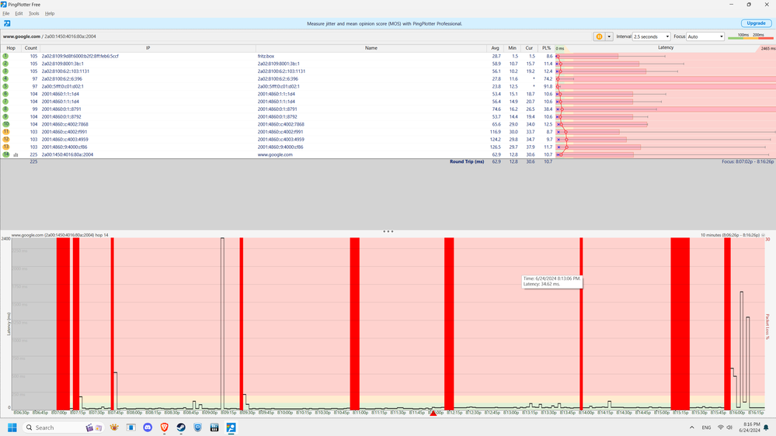Open the File menu

click(x=6, y=13)
